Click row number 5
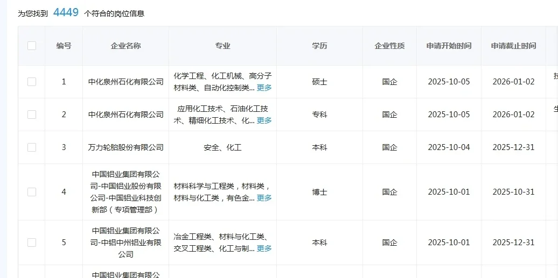Viewport: 558px width, 278px height. 64,243
